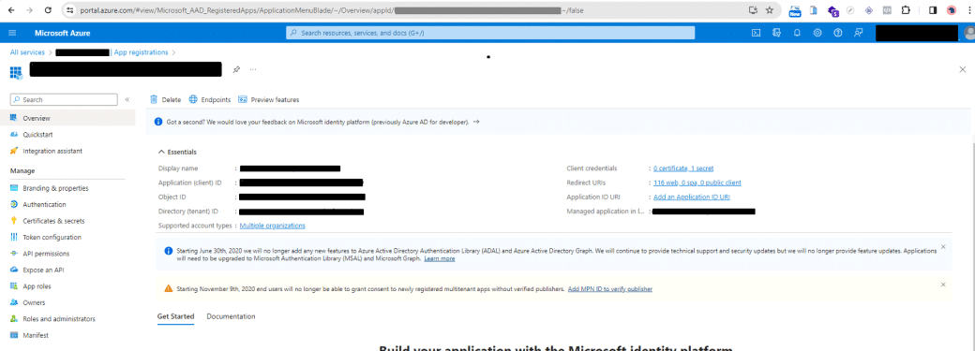Open the Azure account avatar menu
The width and height of the screenshot is (975, 351).
970,34
